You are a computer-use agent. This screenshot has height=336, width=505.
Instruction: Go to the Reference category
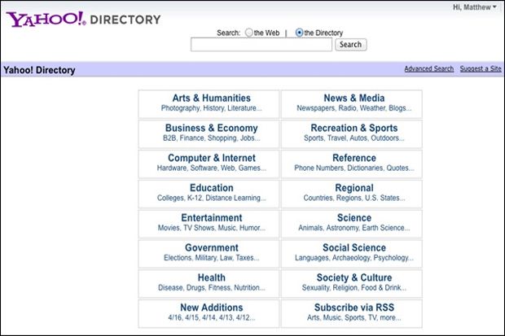[x=354, y=158]
